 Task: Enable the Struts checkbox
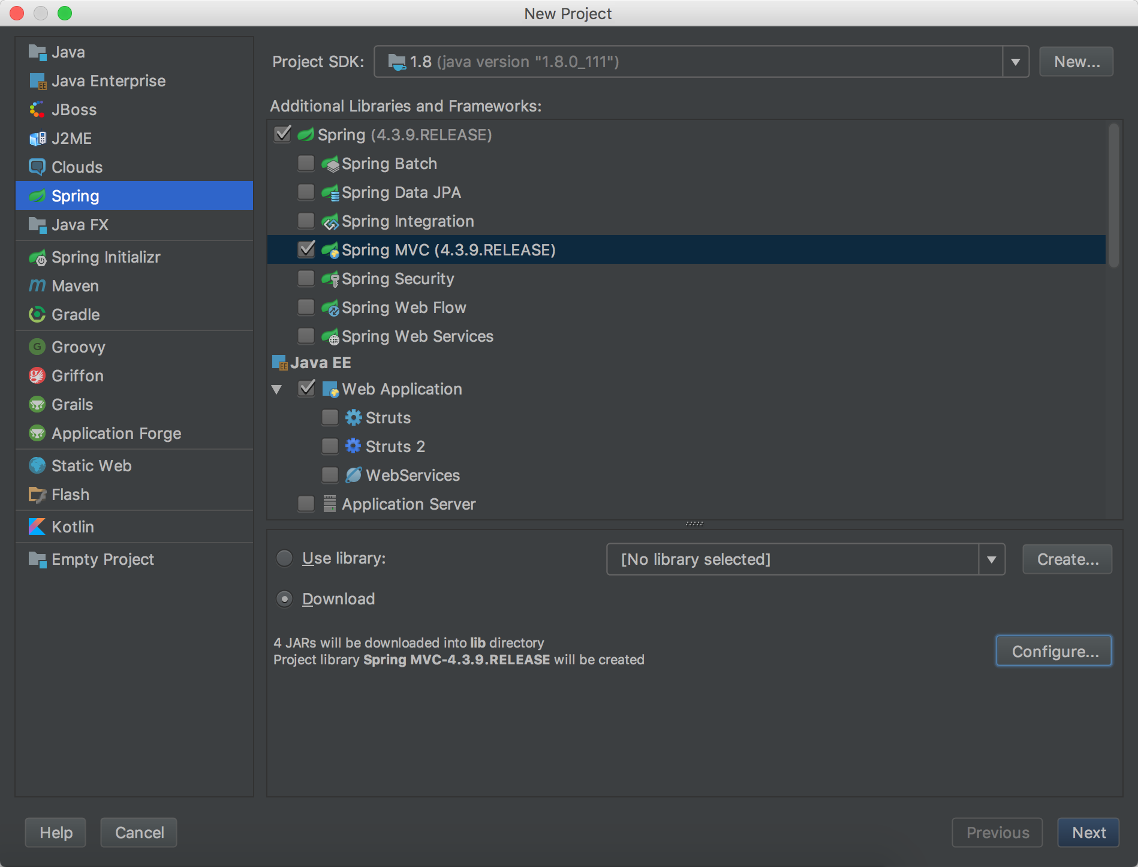[330, 417]
